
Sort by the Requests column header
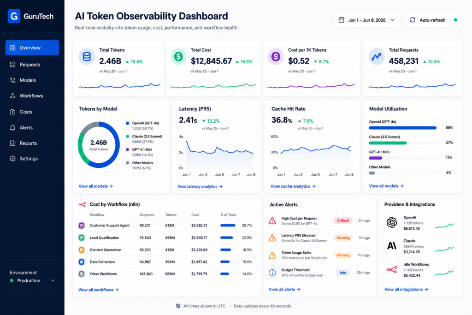147,215
